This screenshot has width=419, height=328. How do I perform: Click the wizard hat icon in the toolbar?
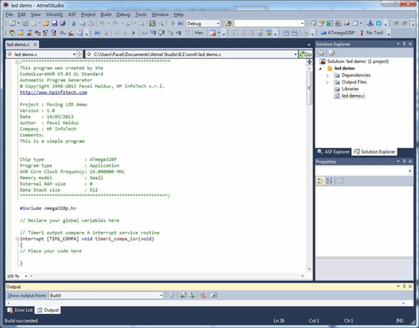coord(370,23)
